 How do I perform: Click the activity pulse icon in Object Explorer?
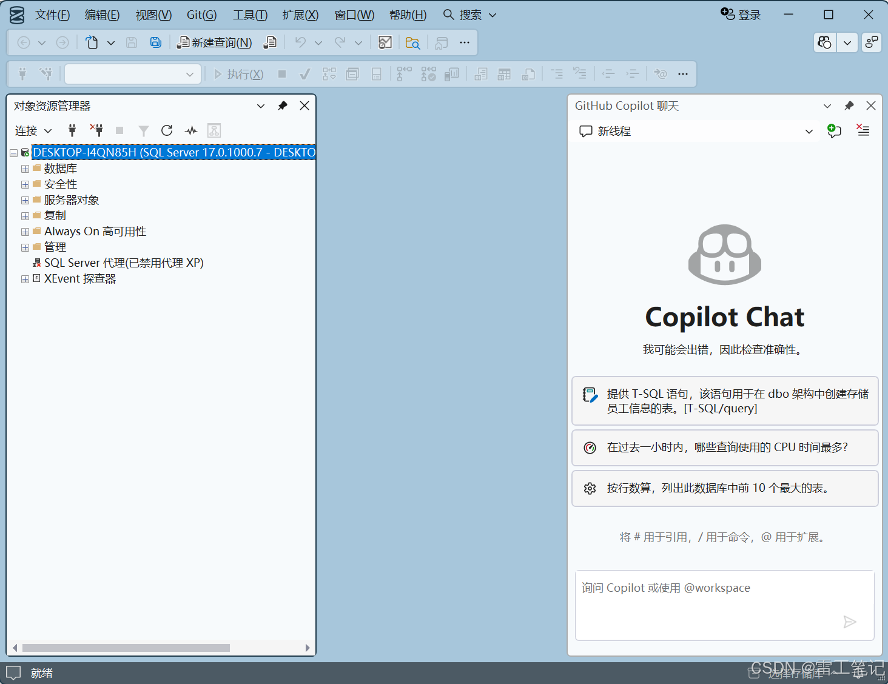[191, 130]
